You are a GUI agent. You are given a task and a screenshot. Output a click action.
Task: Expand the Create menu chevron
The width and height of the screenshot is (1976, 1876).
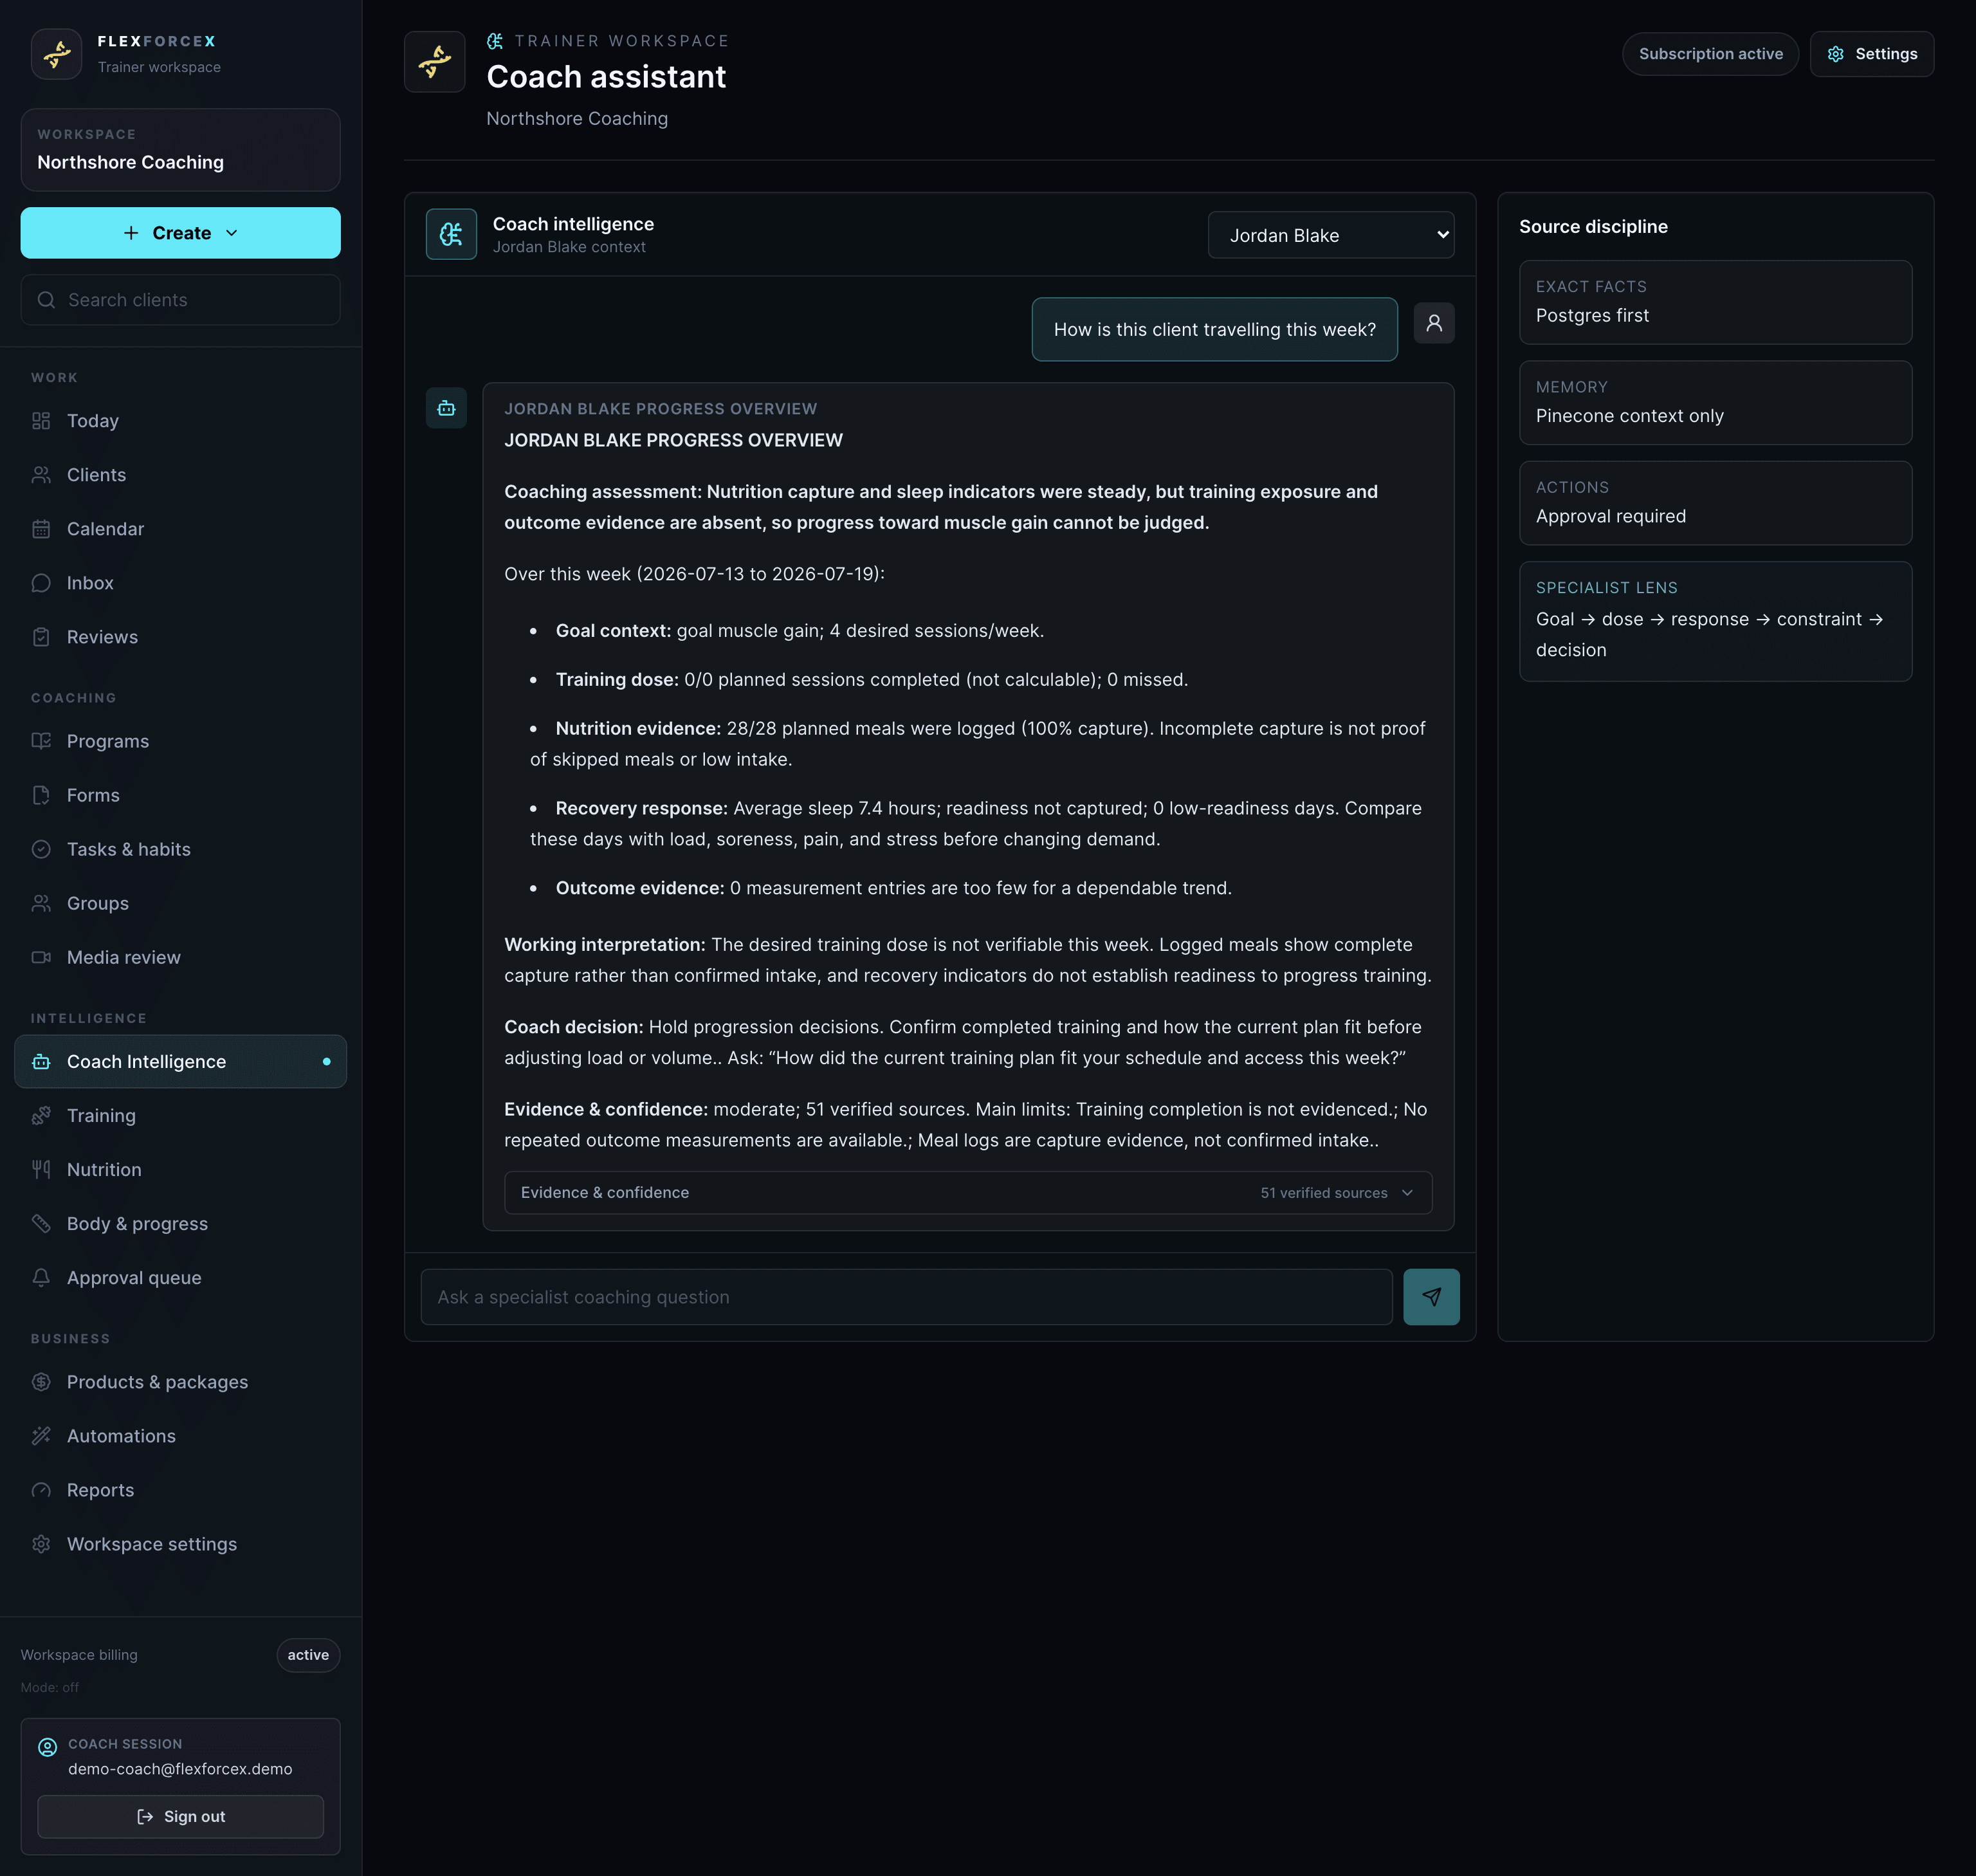[232, 233]
